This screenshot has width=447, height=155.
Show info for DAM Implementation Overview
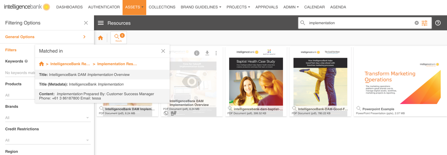197,53
